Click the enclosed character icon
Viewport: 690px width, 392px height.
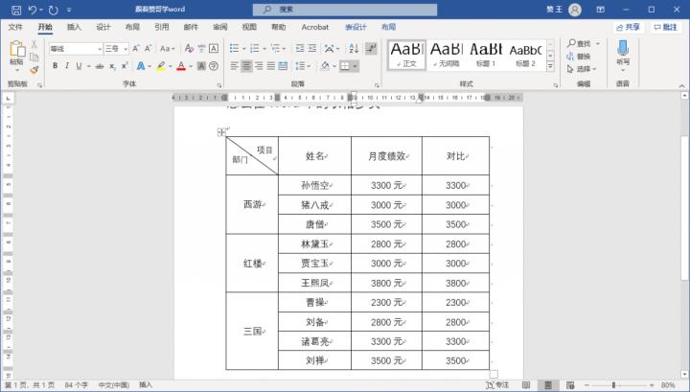(214, 66)
